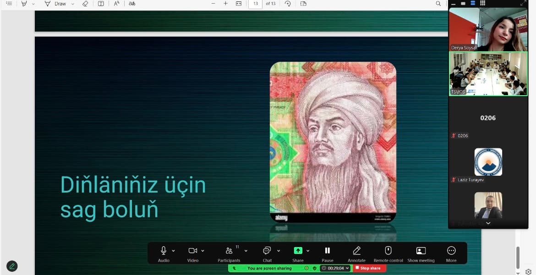Click the Page view layout icon

[x=303, y=3]
